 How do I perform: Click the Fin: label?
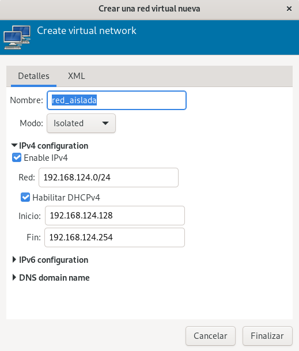click(34, 237)
